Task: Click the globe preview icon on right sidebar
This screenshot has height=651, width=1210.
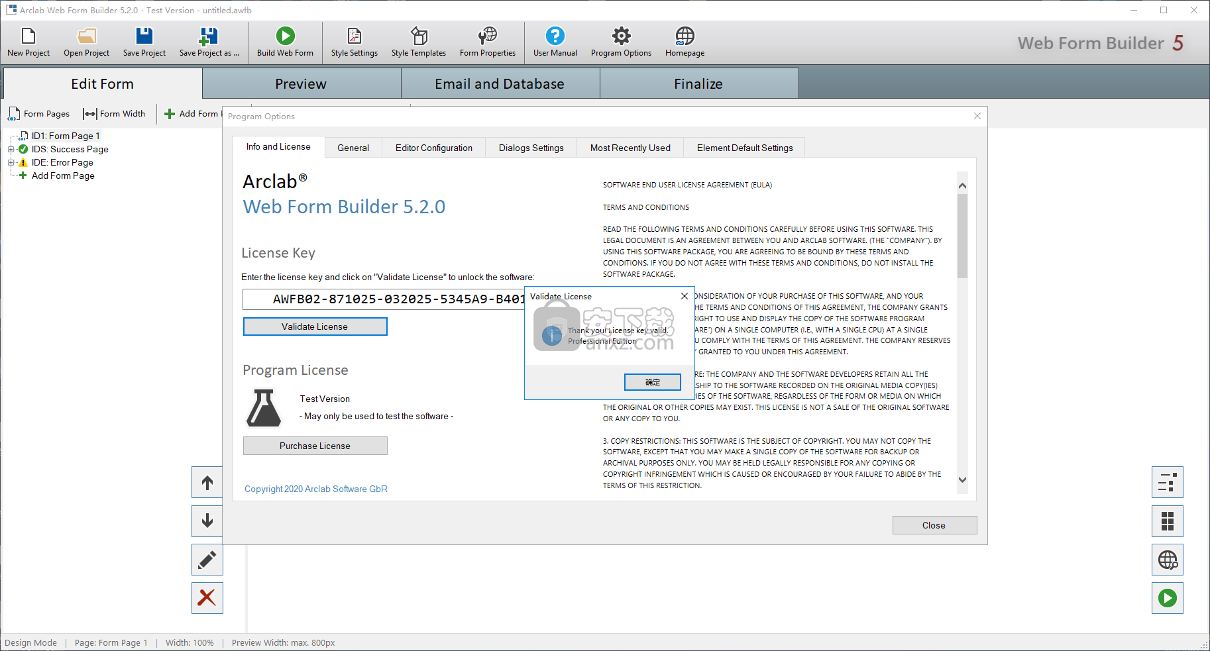Action: pyautogui.click(x=1168, y=560)
